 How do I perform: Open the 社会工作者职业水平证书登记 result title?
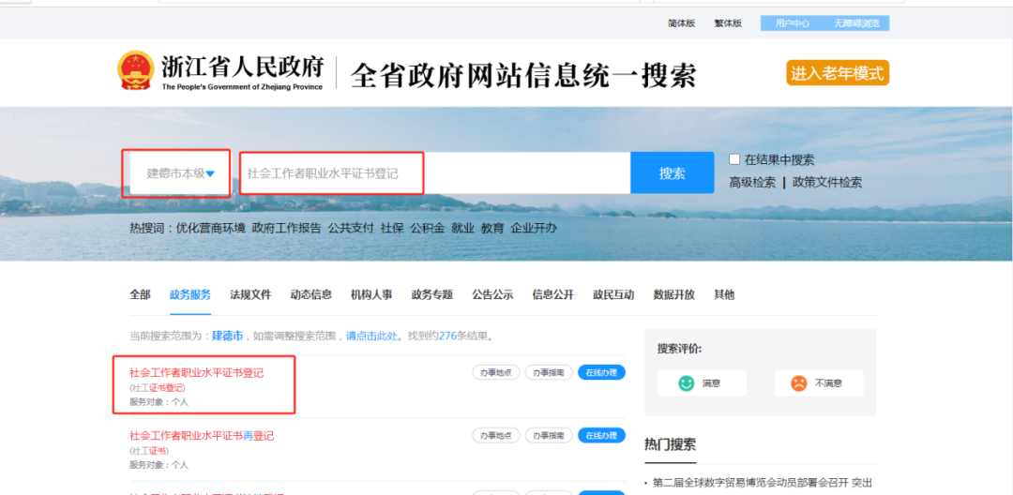197,373
